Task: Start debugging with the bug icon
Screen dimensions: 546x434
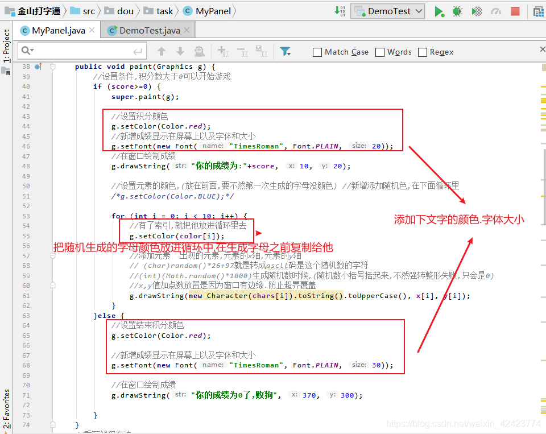Action: point(457,11)
